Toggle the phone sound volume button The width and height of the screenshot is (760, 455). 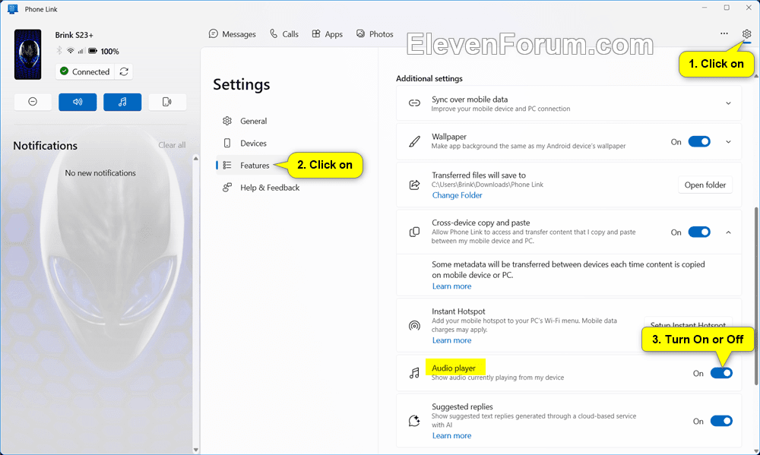pos(78,102)
